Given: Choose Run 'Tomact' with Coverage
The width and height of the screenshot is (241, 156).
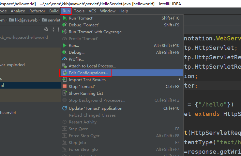Looking at the screenshot, I should click(122, 32).
